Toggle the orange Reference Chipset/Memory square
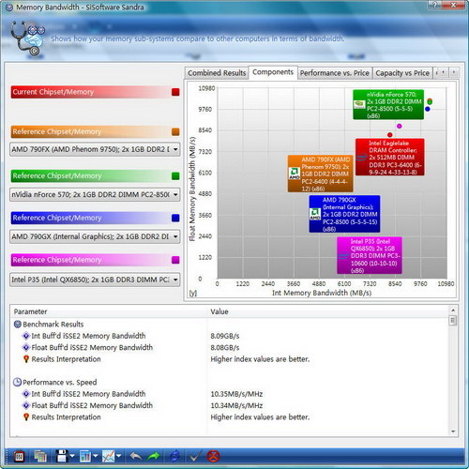 point(175,131)
